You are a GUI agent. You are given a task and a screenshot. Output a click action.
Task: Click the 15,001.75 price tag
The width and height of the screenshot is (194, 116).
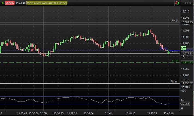tap(187, 22)
